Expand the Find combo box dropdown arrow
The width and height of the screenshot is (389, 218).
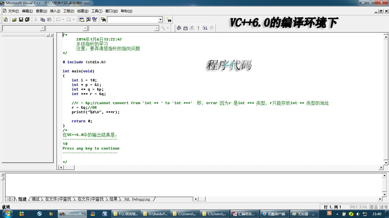click(160, 20)
